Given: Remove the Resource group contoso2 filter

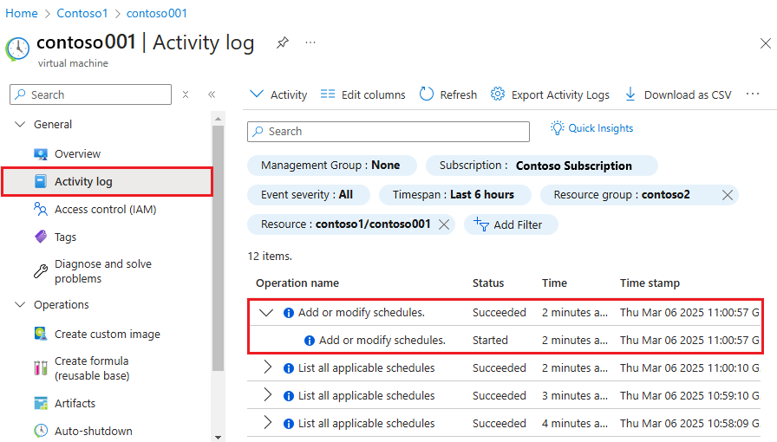Looking at the screenshot, I should pyautogui.click(x=728, y=195).
